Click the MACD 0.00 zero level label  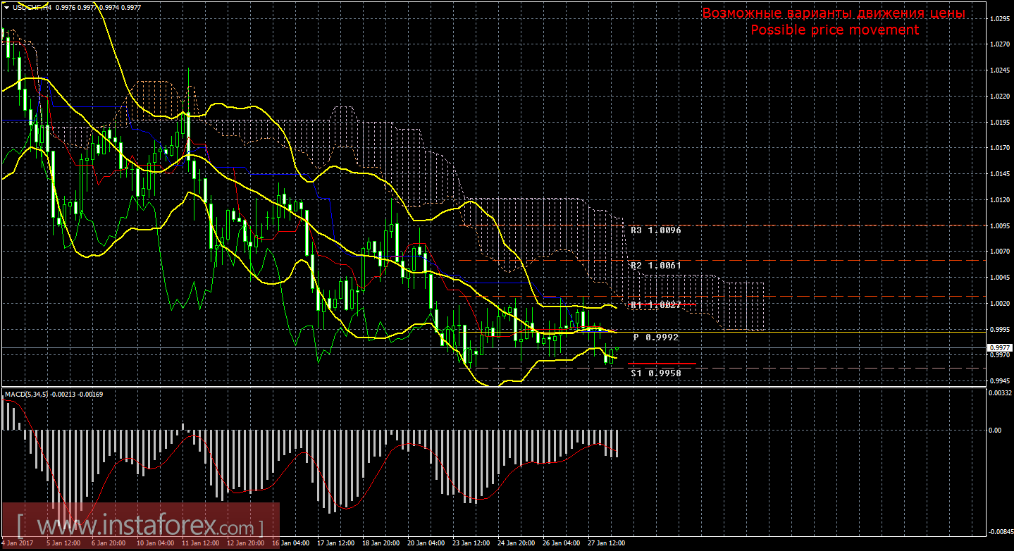coord(994,430)
